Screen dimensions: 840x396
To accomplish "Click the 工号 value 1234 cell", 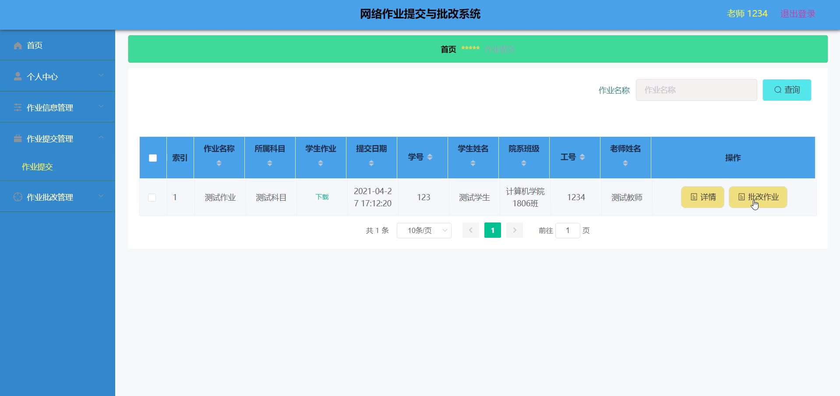I will 576,197.
